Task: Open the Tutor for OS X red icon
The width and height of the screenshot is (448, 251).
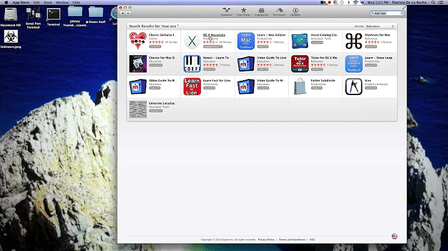Action: 300,64
